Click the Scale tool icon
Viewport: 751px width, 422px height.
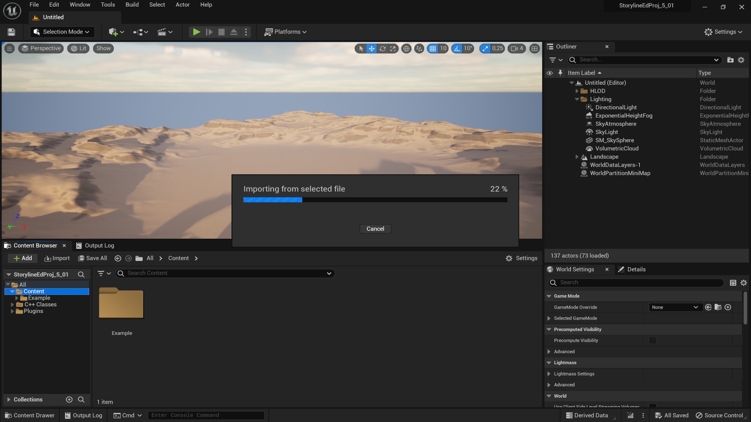click(394, 48)
